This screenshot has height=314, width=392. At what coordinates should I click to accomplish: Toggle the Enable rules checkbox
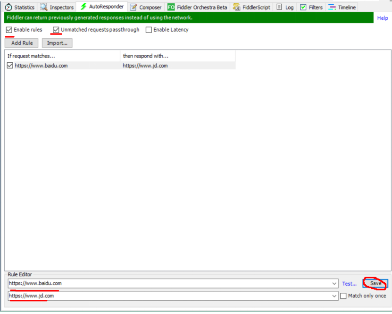(x=9, y=30)
